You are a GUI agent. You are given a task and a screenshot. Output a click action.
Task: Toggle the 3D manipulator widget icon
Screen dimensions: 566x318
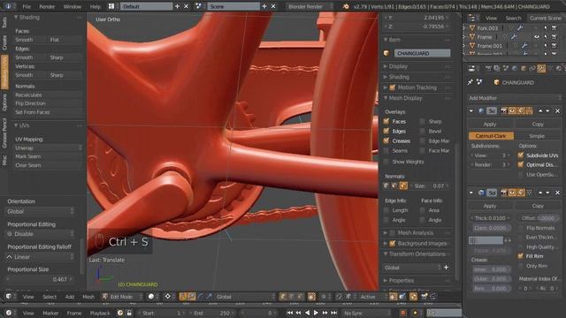tap(183, 297)
